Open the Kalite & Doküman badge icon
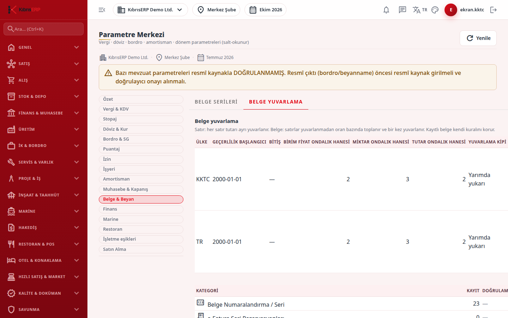This screenshot has width=508, height=318. pyautogui.click(x=11, y=293)
